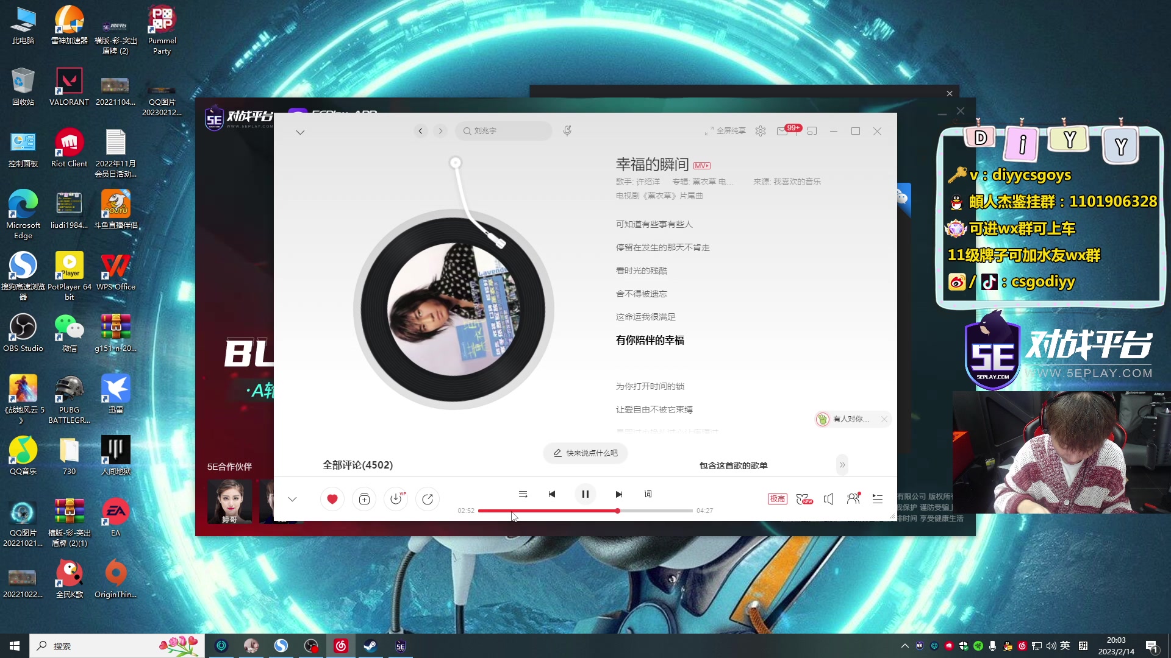Open the album 薰衣草 电... link
The width and height of the screenshot is (1171, 658).
pos(713,182)
